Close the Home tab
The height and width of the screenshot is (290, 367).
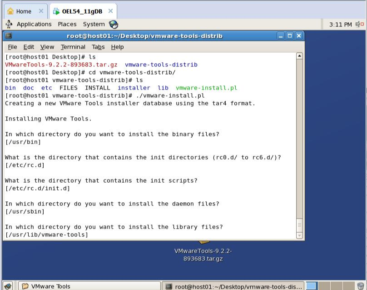(41, 11)
